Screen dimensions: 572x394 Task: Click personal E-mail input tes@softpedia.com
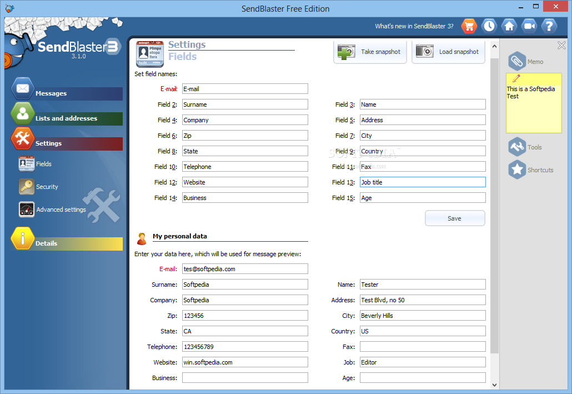pyautogui.click(x=245, y=269)
